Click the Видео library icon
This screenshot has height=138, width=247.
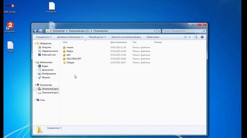[x=39, y=66]
